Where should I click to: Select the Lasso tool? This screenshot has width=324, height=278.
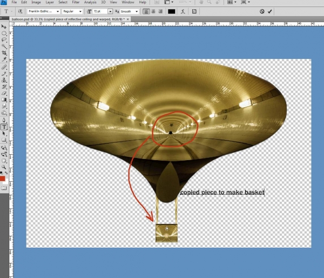click(x=4, y=39)
